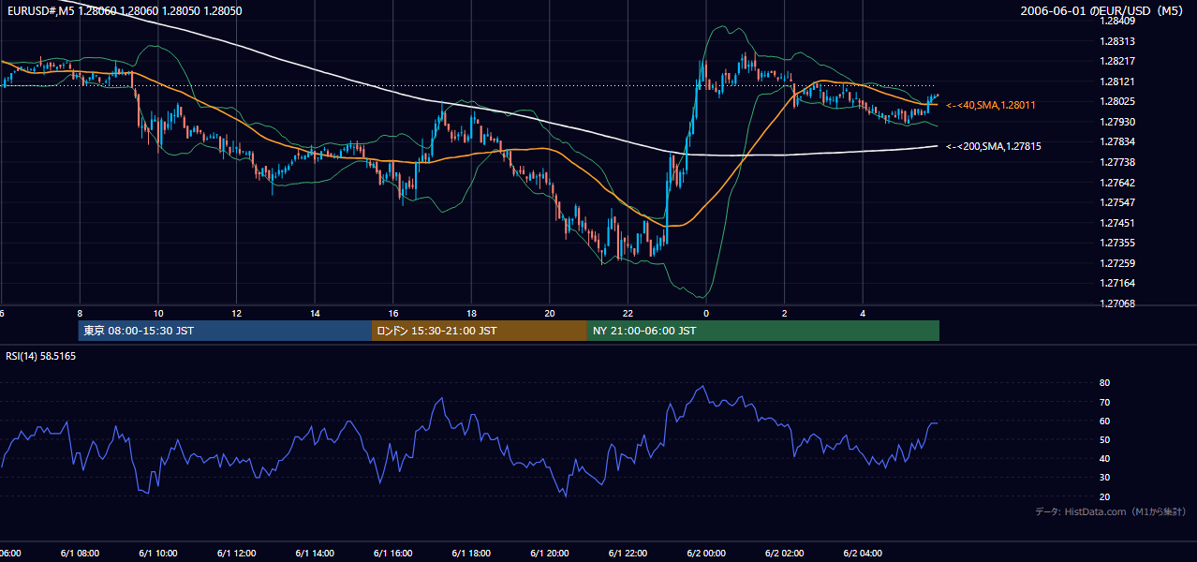Click the hour 12 tick under price chart
This screenshot has height=562, width=1197.
[236, 313]
